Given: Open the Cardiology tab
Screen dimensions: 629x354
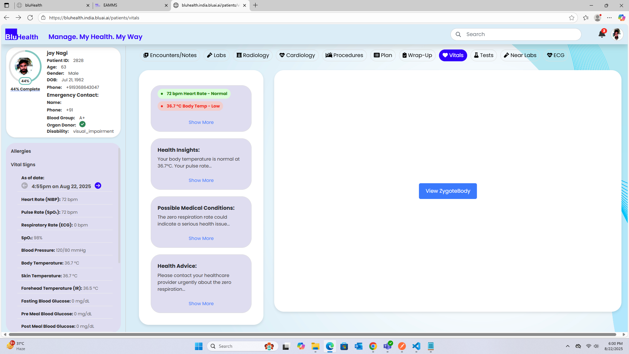Looking at the screenshot, I should 297,55.
